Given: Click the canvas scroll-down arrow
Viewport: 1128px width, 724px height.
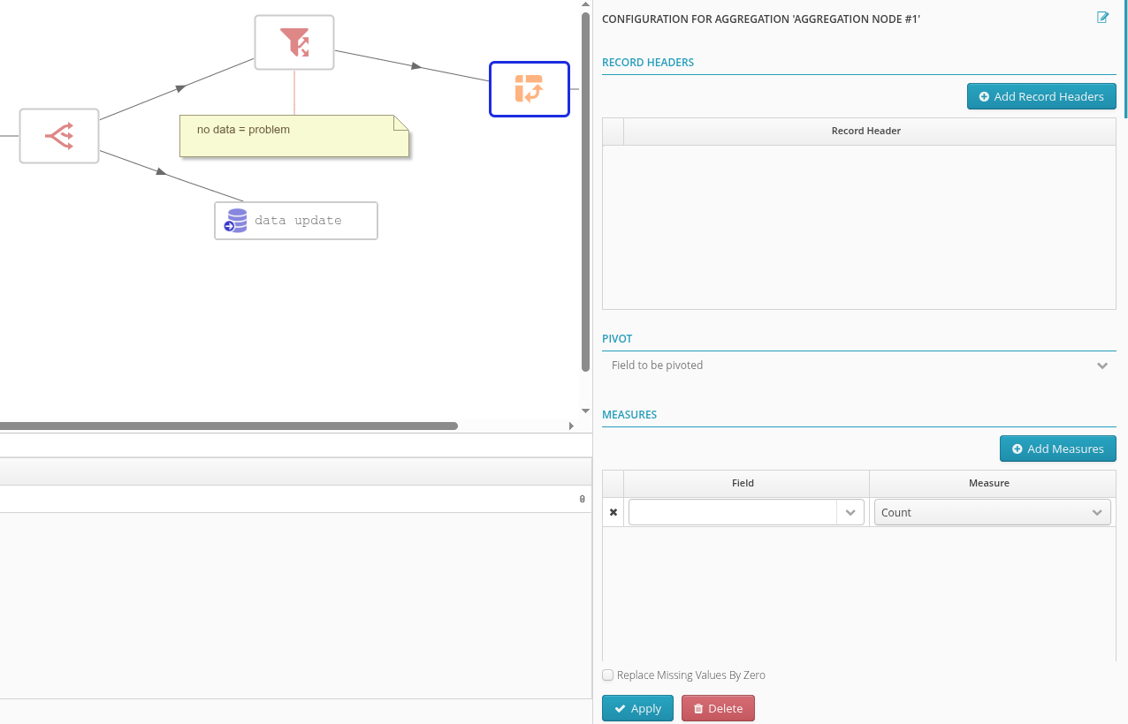Looking at the screenshot, I should point(584,411).
